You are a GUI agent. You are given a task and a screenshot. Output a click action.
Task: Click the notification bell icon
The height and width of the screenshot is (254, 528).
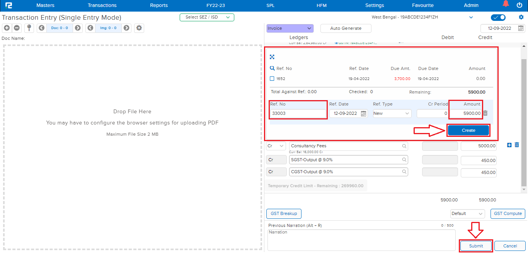click(x=506, y=5)
